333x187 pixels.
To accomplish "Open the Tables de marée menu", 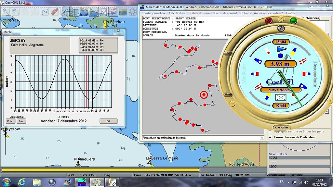I will [x=200, y=13].
